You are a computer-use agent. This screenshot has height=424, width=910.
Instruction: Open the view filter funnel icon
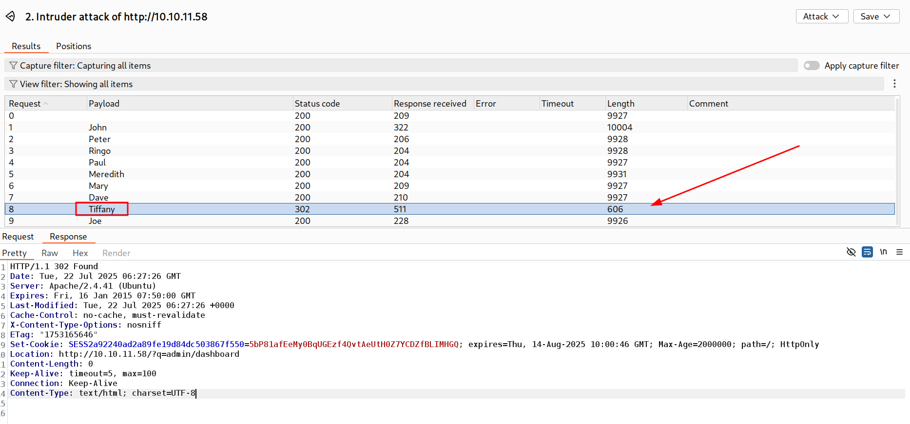click(14, 84)
